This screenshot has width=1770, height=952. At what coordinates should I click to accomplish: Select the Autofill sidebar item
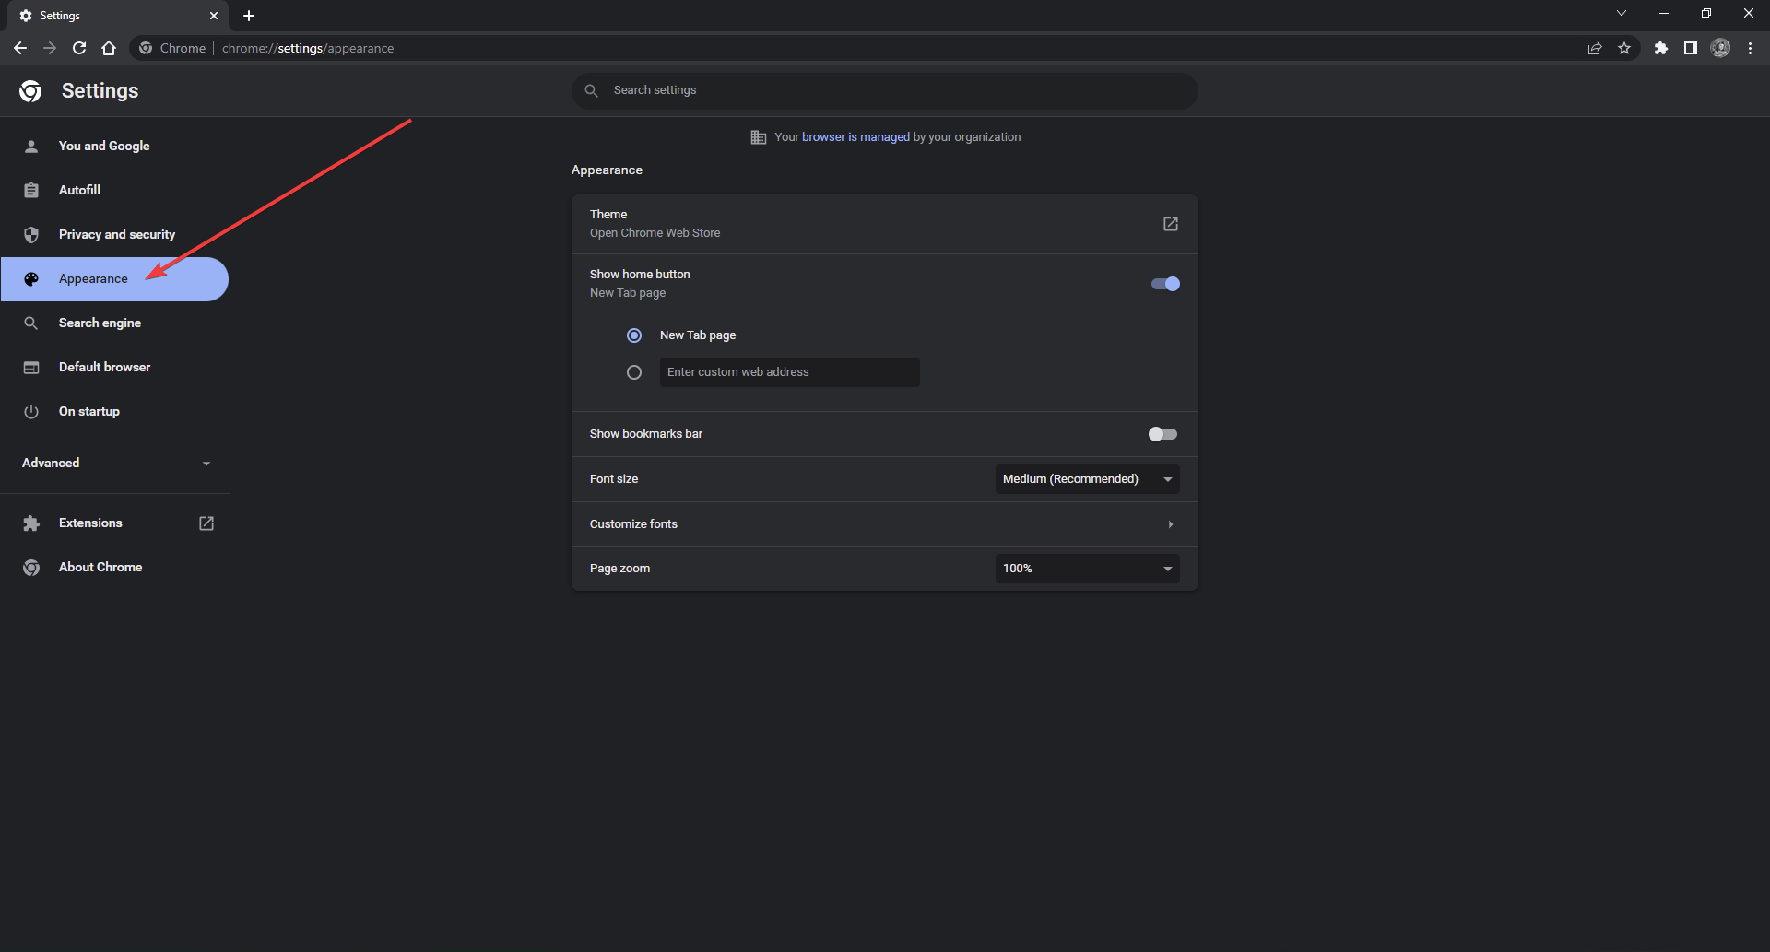79,190
